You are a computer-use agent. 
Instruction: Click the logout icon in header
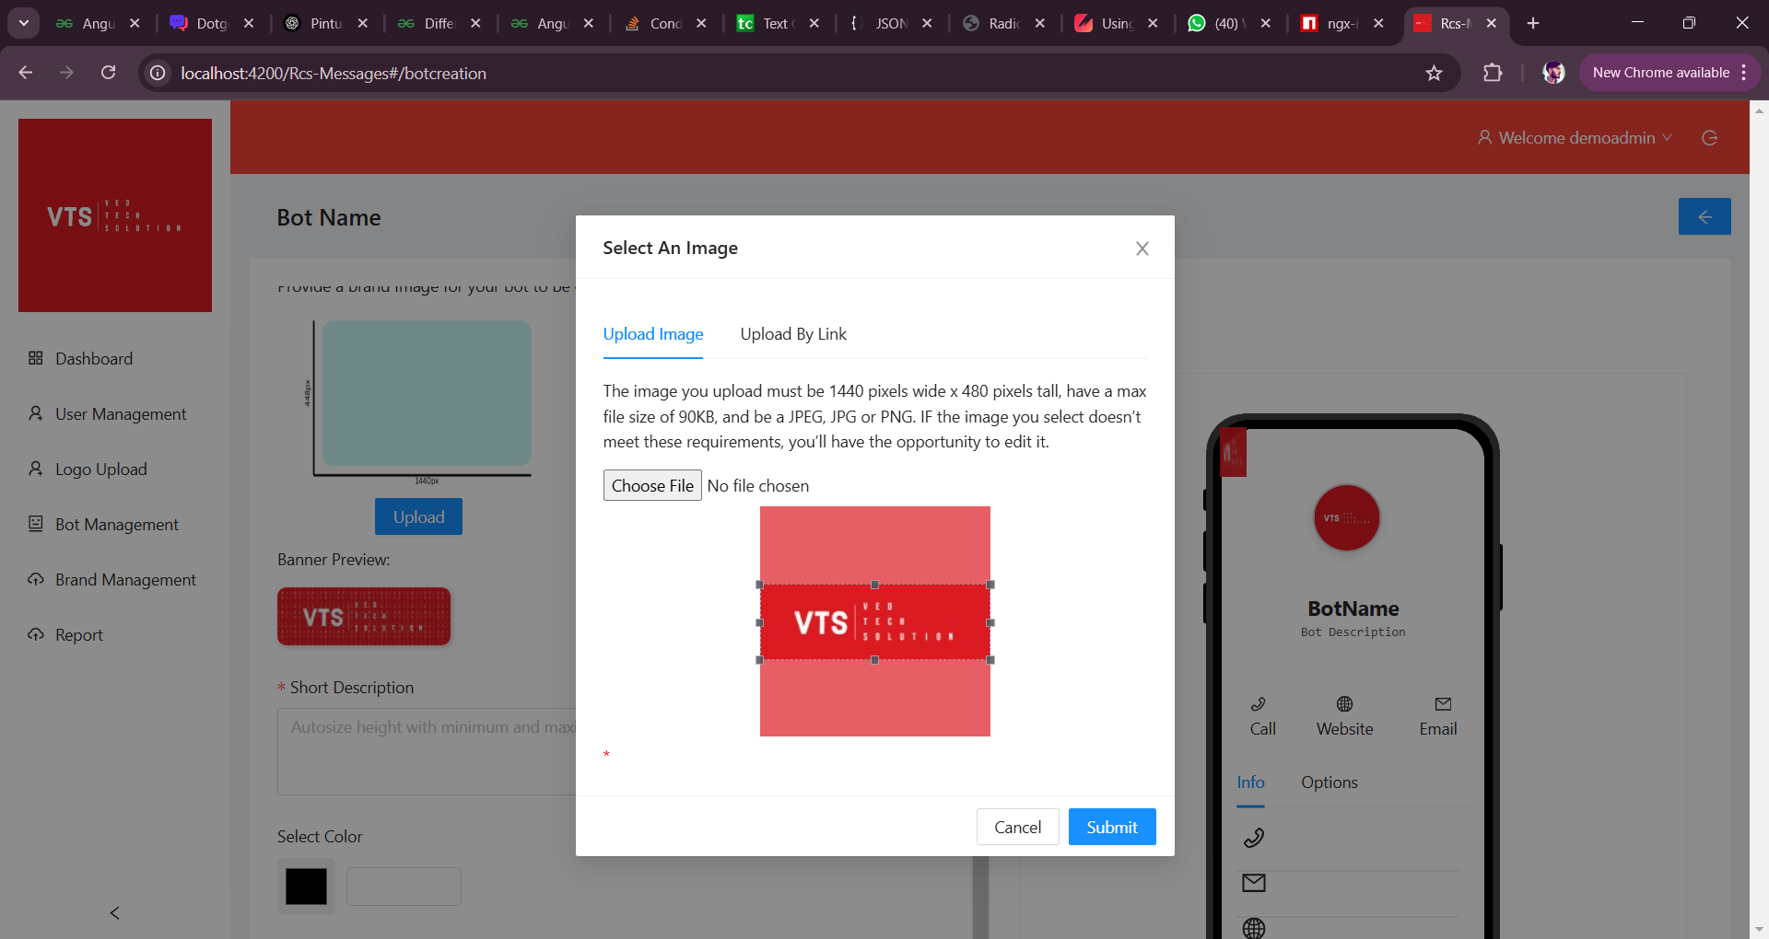(x=1709, y=138)
